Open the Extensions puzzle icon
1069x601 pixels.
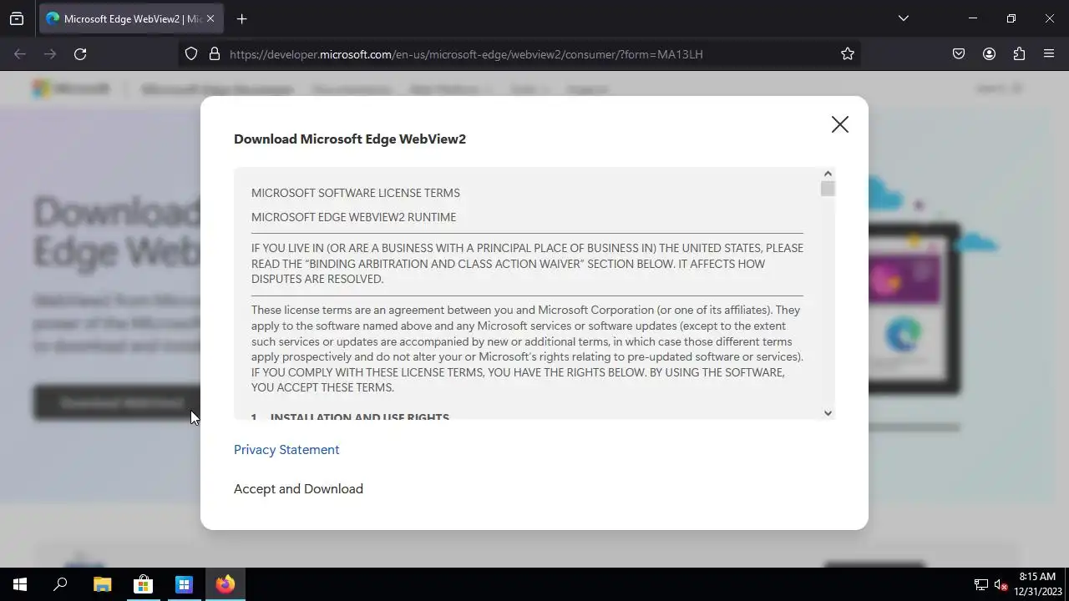(x=1019, y=54)
